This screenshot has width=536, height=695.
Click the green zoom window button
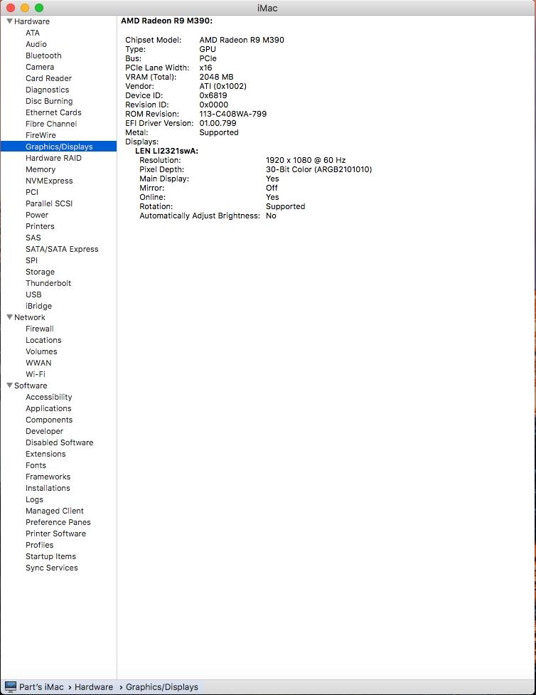point(39,8)
